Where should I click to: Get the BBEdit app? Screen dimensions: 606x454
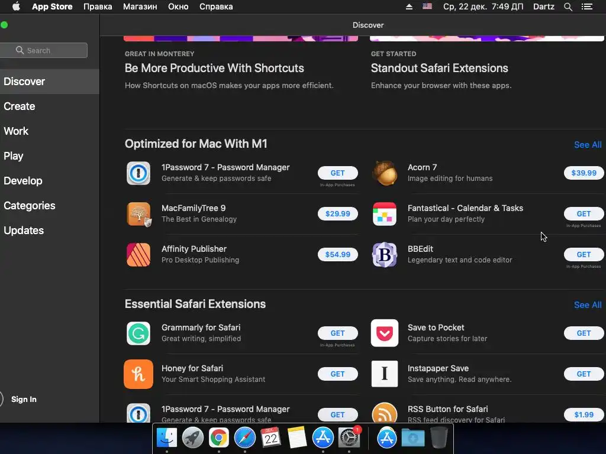tap(584, 254)
